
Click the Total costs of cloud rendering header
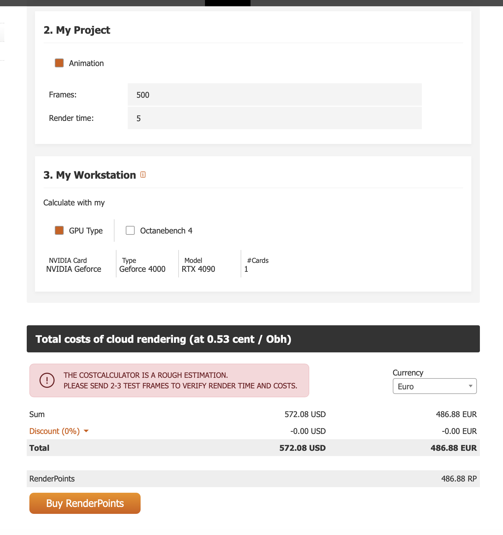[x=163, y=339]
